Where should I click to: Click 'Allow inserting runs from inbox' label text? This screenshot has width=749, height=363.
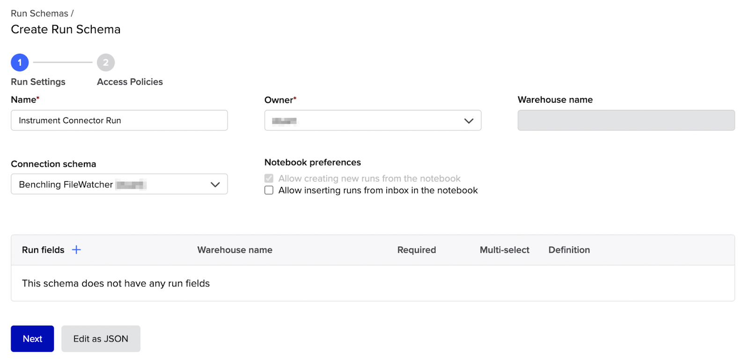pyautogui.click(x=378, y=191)
